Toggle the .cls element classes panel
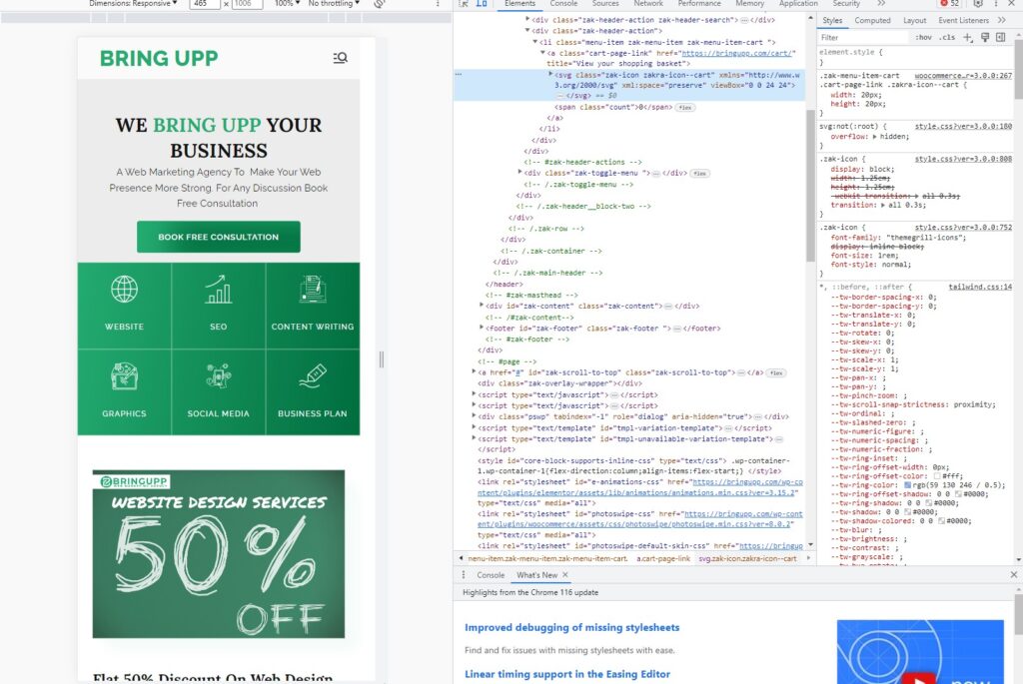The height and width of the screenshot is (684, 1023). point(947,38)
